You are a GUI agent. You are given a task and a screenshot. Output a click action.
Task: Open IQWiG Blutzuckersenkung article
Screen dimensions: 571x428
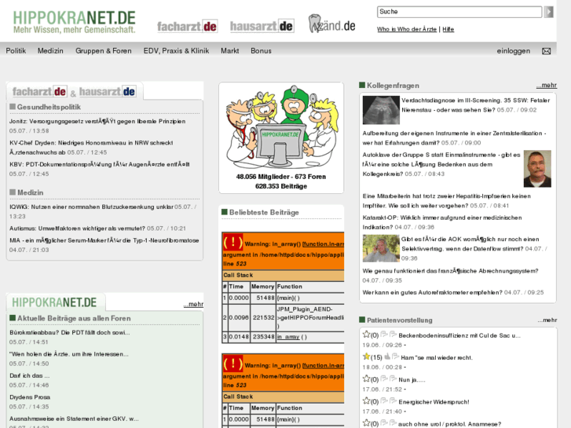point(91,207)
